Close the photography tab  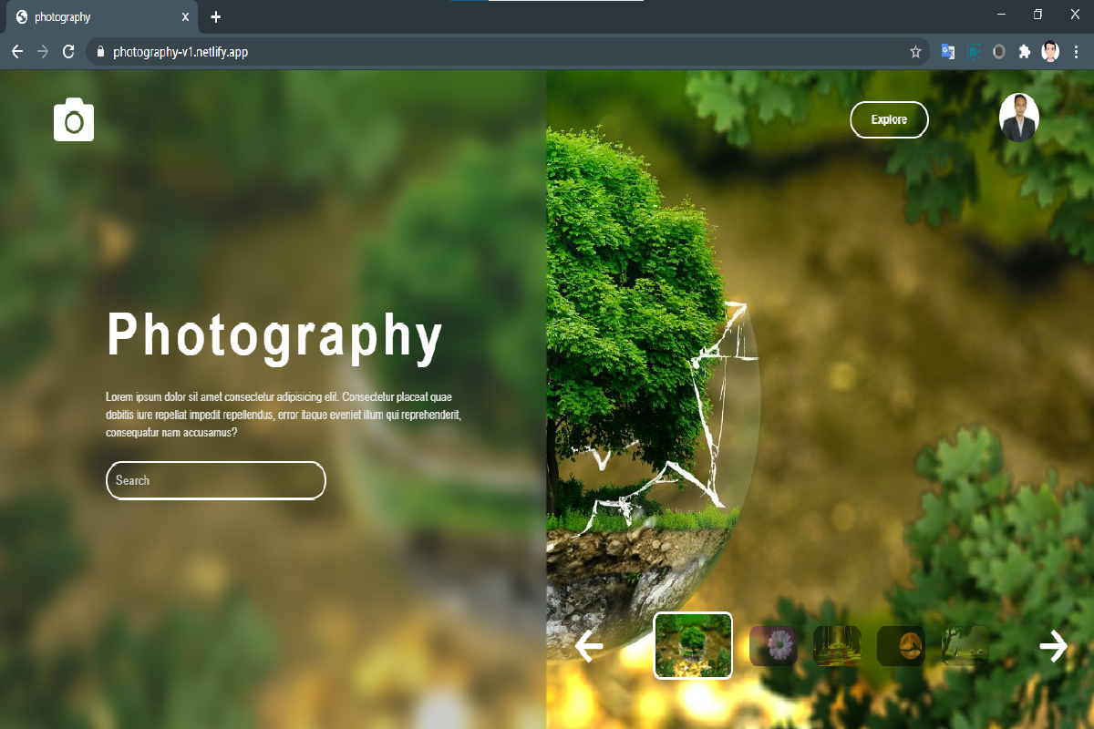click(x=185, y=17)
